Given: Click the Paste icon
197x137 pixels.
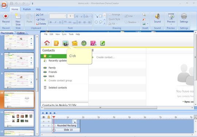Looking at the screenshot, I should pos(29,19).
